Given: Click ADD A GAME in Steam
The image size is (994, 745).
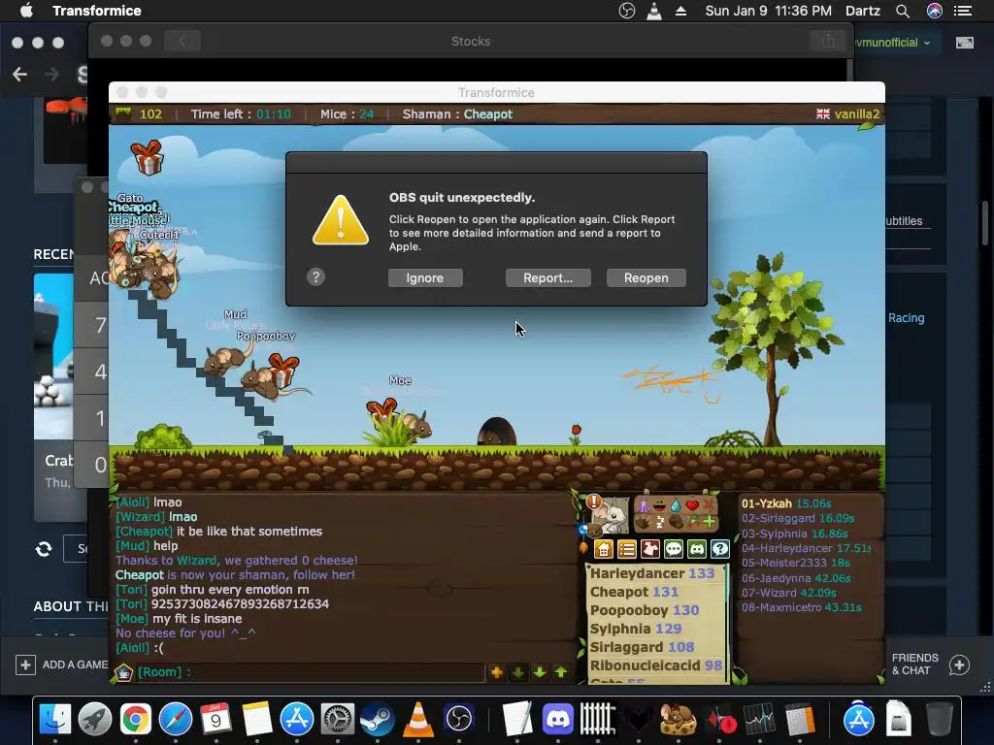Looking at the screenshot, I should [x=62, y=664].
